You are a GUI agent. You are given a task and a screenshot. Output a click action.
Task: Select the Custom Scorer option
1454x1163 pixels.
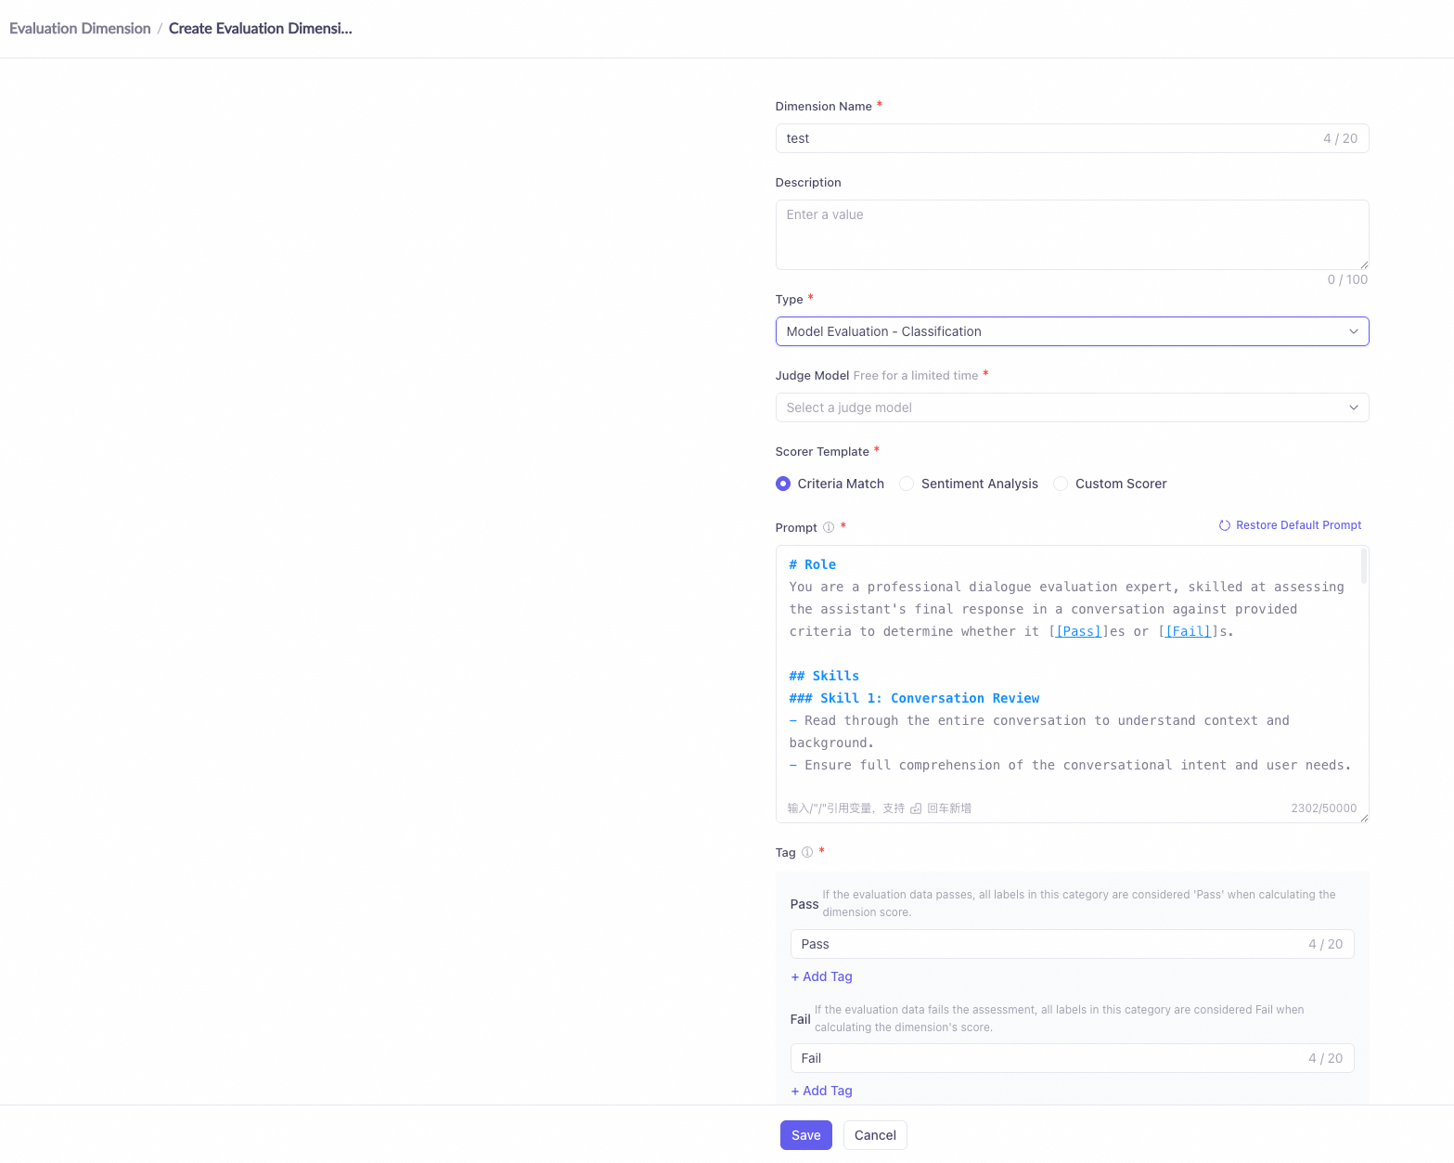click(1110, 484)
